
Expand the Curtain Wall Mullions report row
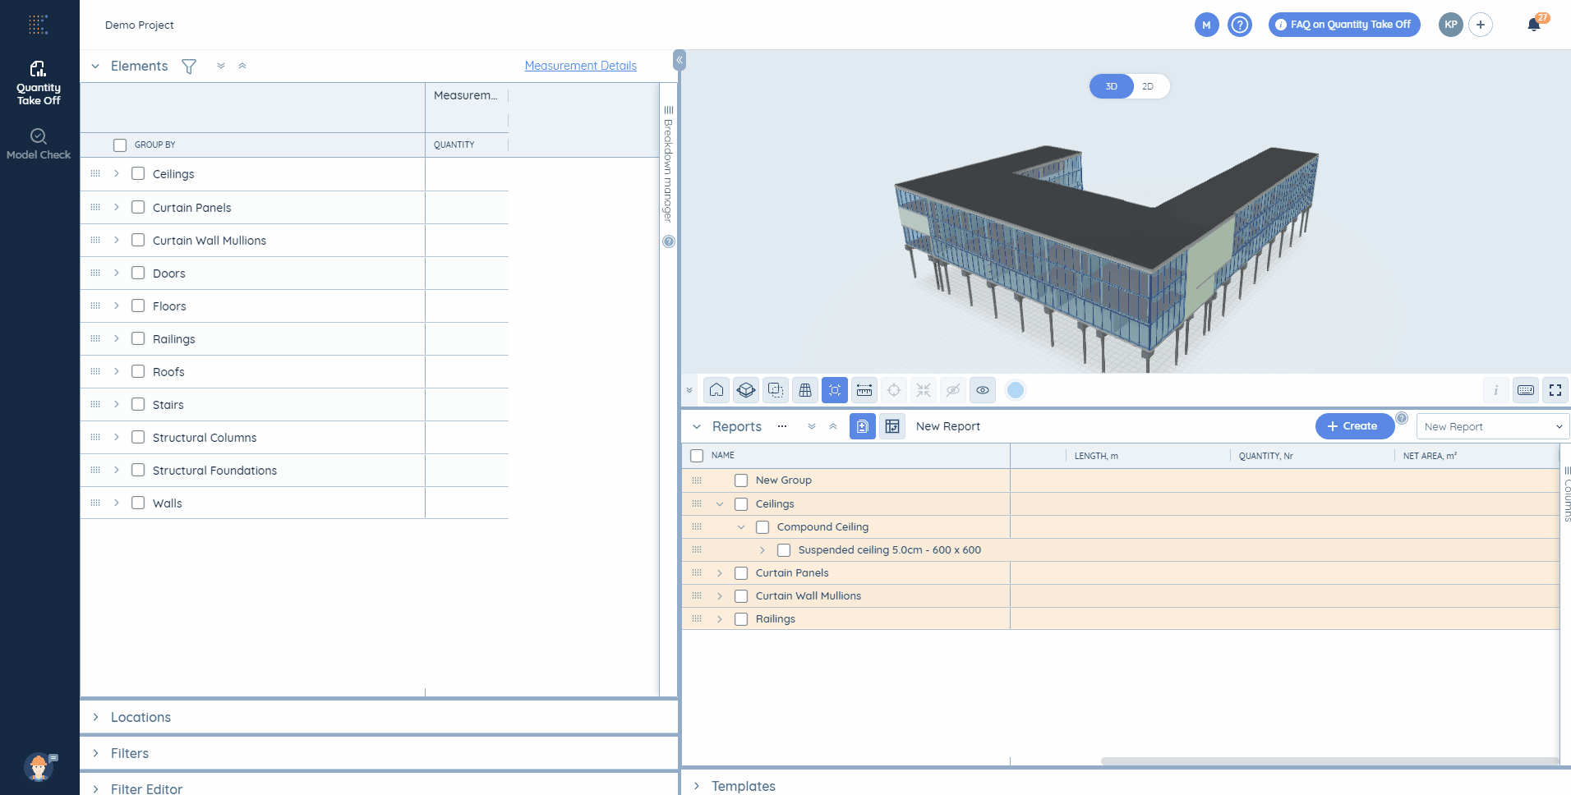pos(720,596)
